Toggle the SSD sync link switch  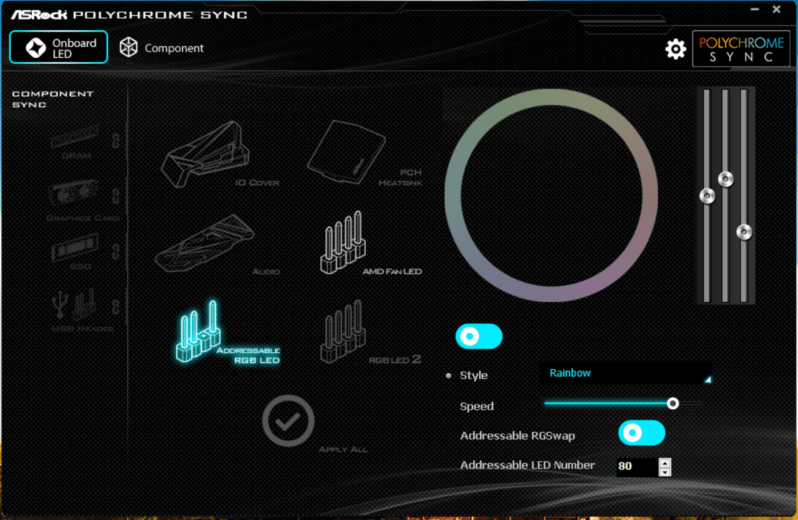tap(115, 252)
